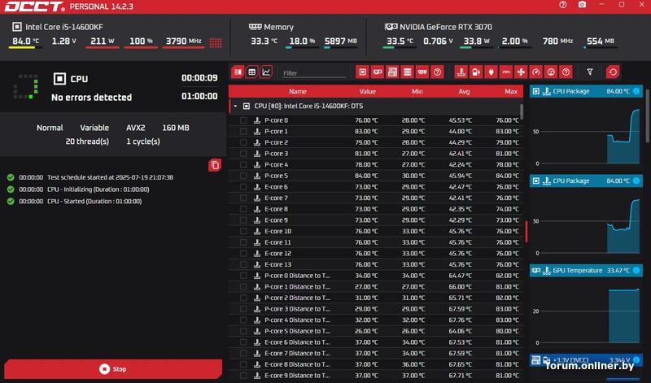
Task: Sort by the Avg column header
Action: 464,91
